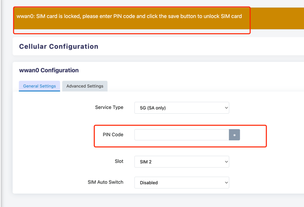Click the 5G (SA only) selection box
Image resolution: width=304 pixels, height=207 pixels.
(182, 108)
